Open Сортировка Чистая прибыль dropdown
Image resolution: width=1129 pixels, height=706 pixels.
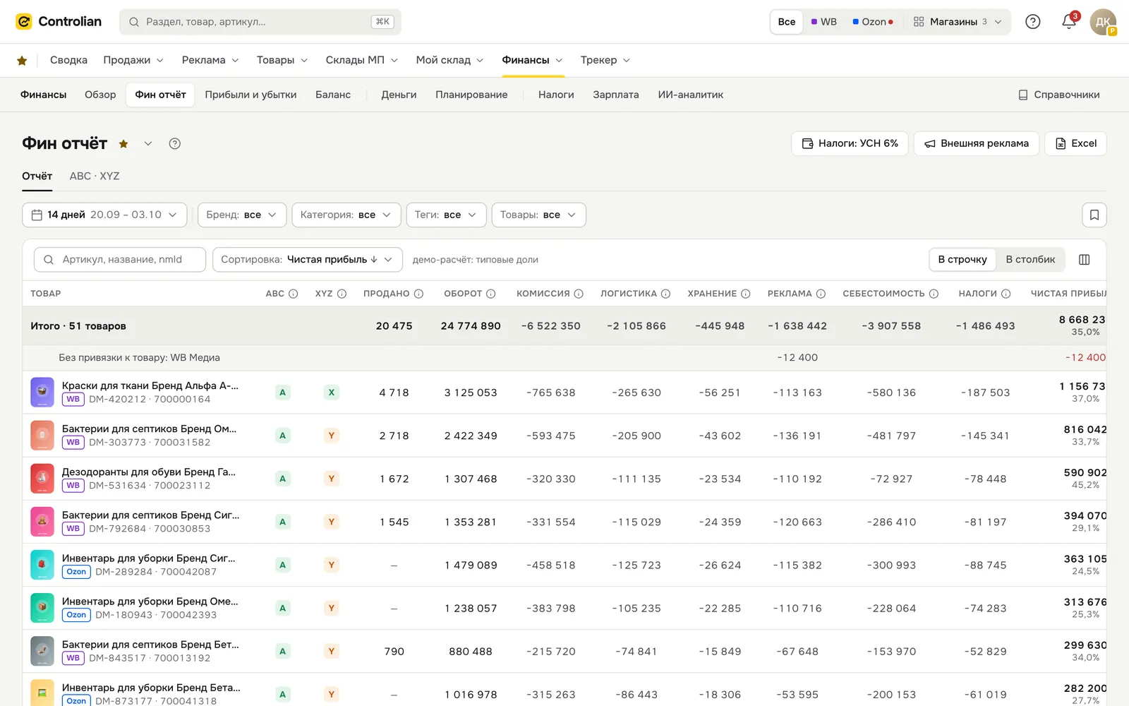click(308, 260)
